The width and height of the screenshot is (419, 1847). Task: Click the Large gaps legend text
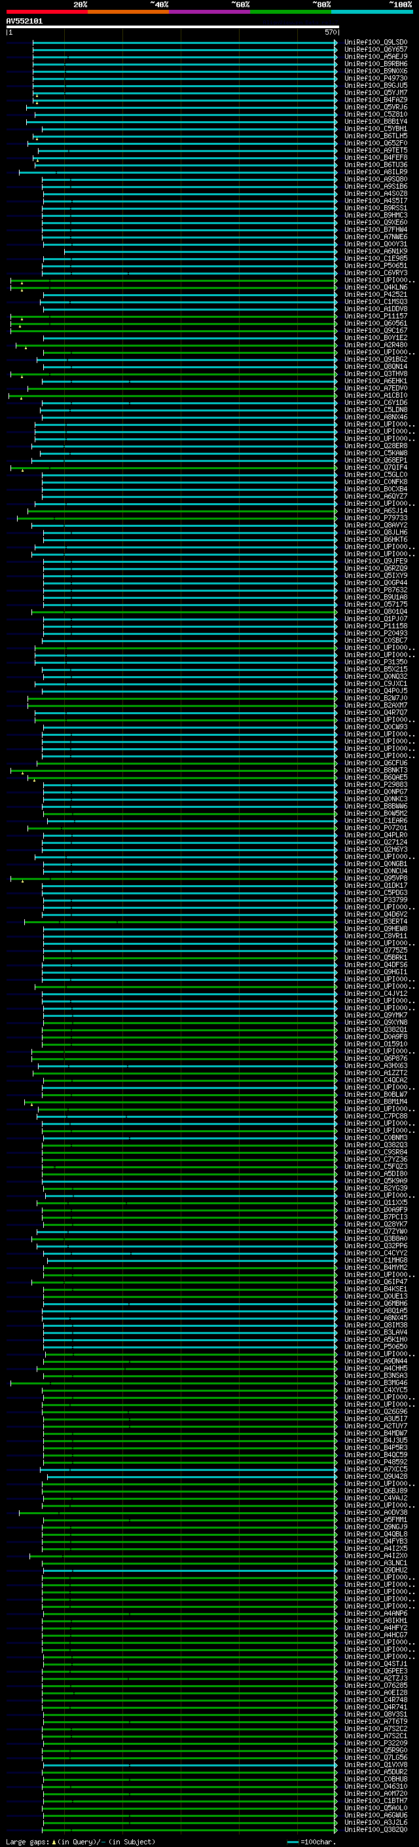coord(81,1842)
